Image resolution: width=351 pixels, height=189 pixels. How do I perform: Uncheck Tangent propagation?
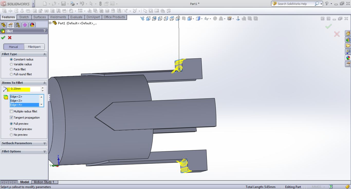(11, 118)
